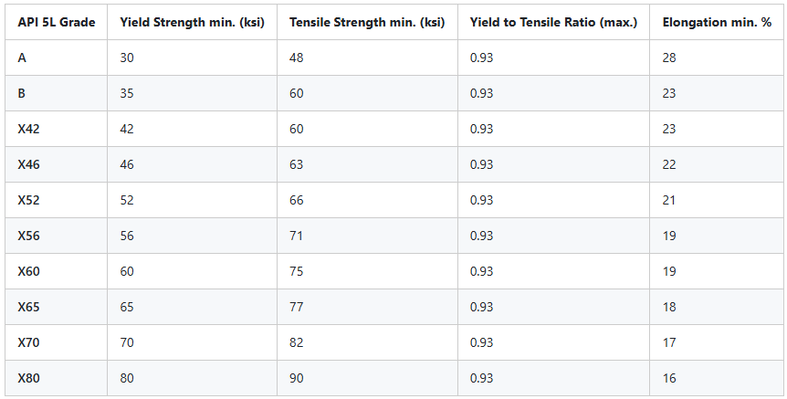787x399 pixels.
Task: Click the X70 grade cell
Action: coord(28,342)
